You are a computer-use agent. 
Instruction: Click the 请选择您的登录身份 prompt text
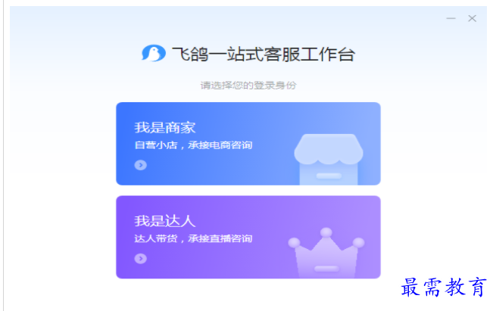click(x=248, y=86)
